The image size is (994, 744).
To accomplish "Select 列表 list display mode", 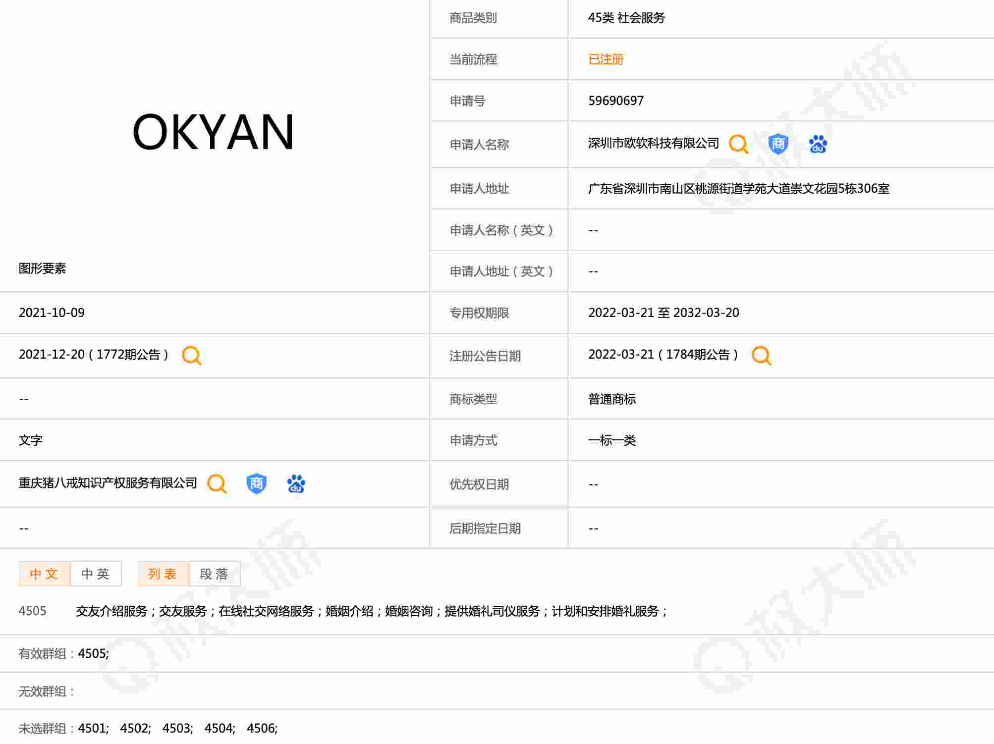I will tap(163, 574).
